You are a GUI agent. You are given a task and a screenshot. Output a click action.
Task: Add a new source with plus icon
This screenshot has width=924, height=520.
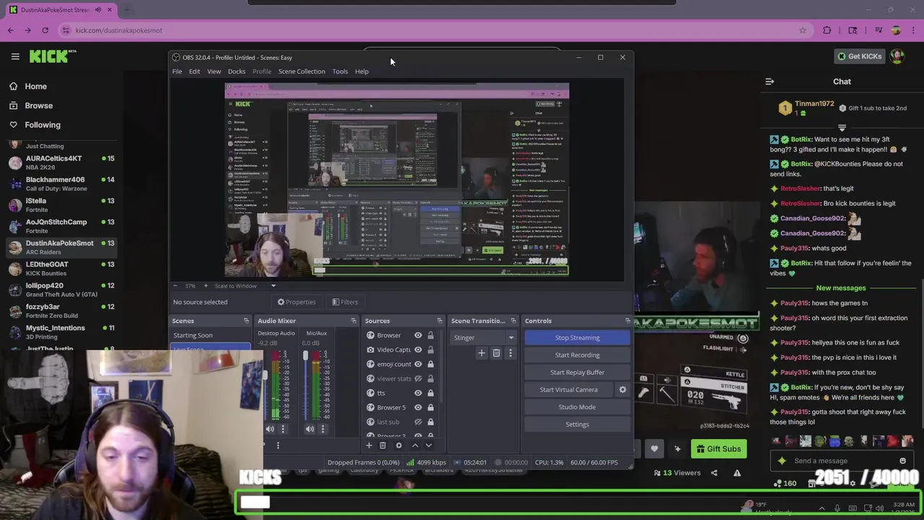368,446
